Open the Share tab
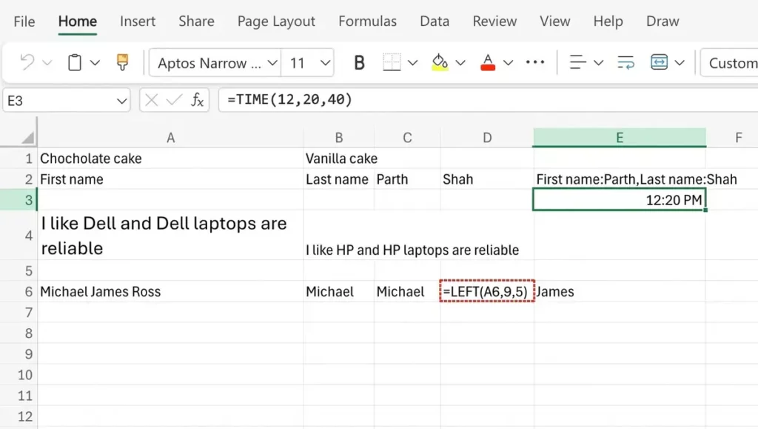The image size is (758, 429). tap(196, 21)
